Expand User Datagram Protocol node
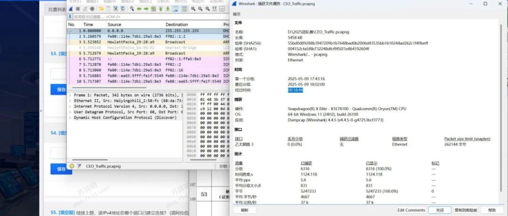 70,112
